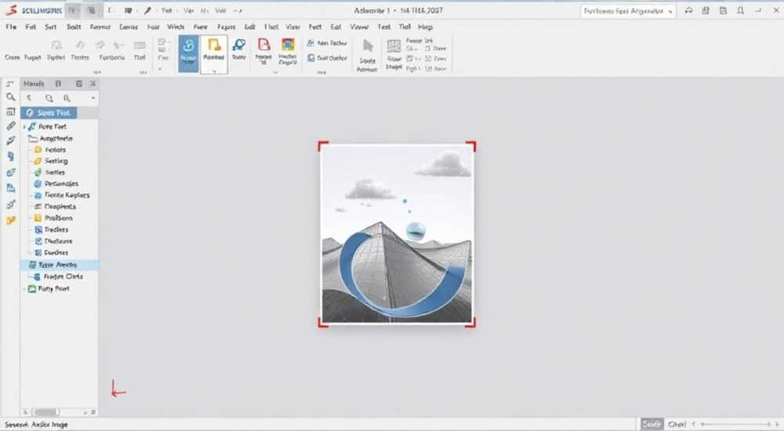The height and width of the screenshot is (431, 784).
Task: Click the horizontal scrollbar thumb in left panel
Action: pos(46,412)
